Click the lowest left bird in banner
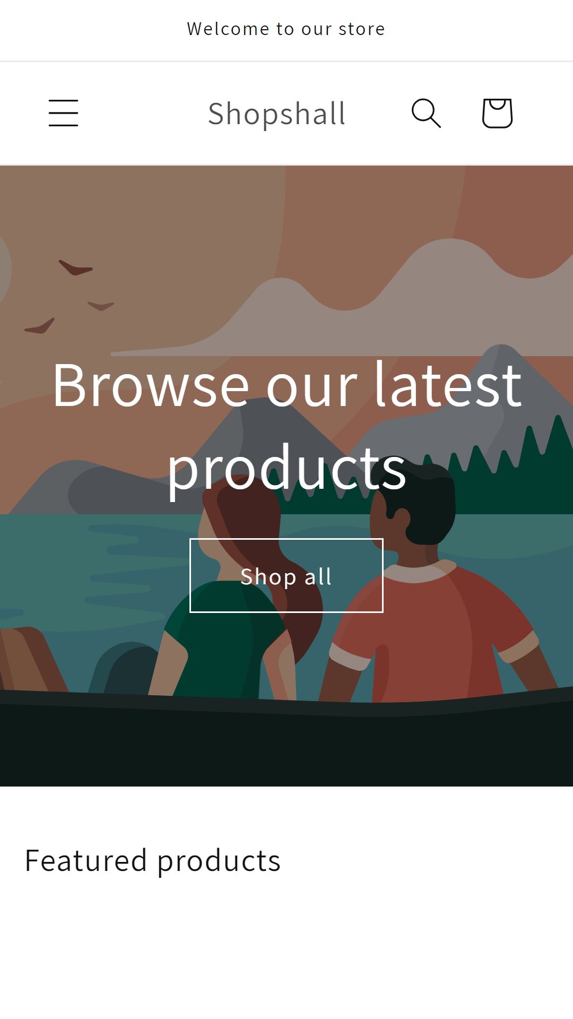This screenshot has width=573, height=1019. [40, 326]
